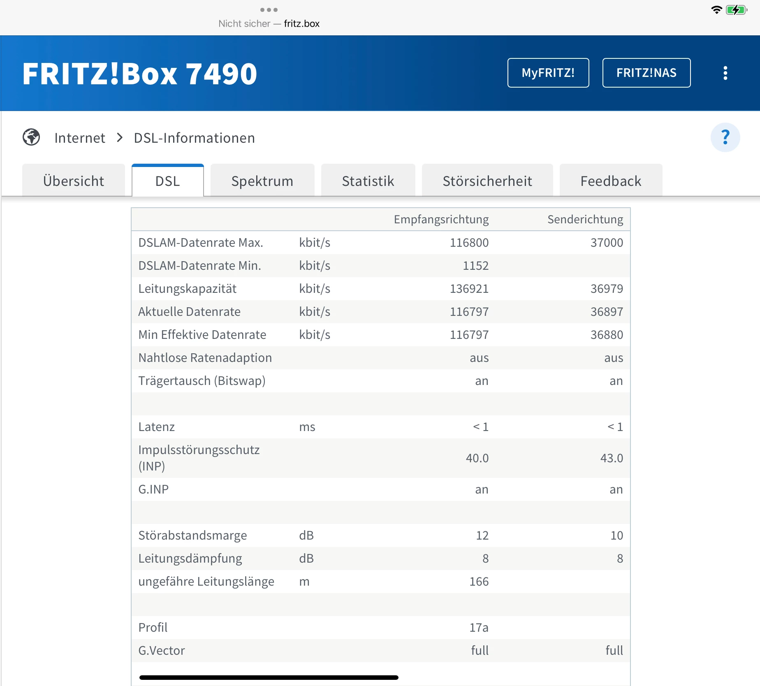This screenshot has width=760, height=686.
Task: Click the Latenz unit ms
Action: tap(307, 427)
